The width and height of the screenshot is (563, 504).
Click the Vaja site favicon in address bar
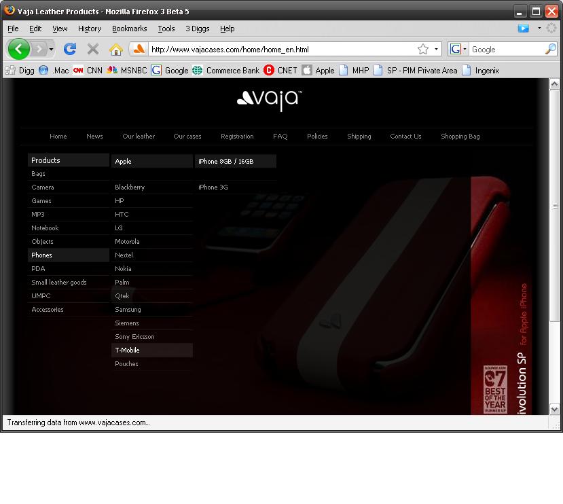click(x=139, y=49)
